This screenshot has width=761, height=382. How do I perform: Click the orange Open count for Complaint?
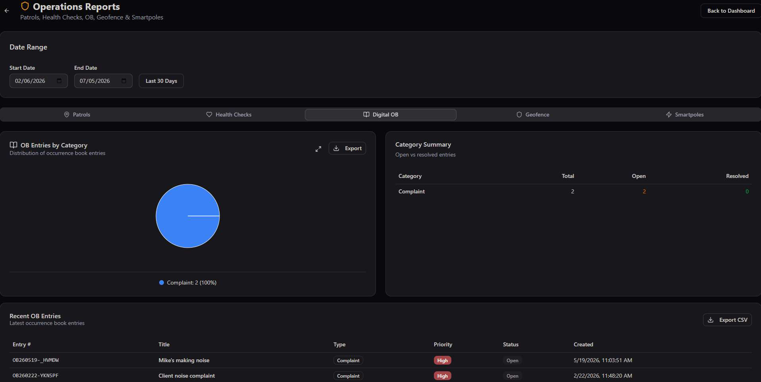point(644,191)
